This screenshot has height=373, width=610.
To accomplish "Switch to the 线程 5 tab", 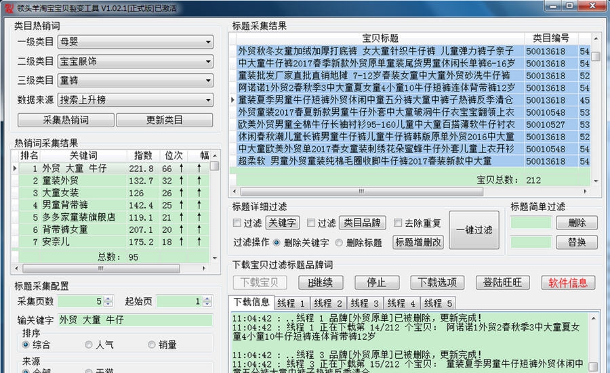I will click(438, 303).
